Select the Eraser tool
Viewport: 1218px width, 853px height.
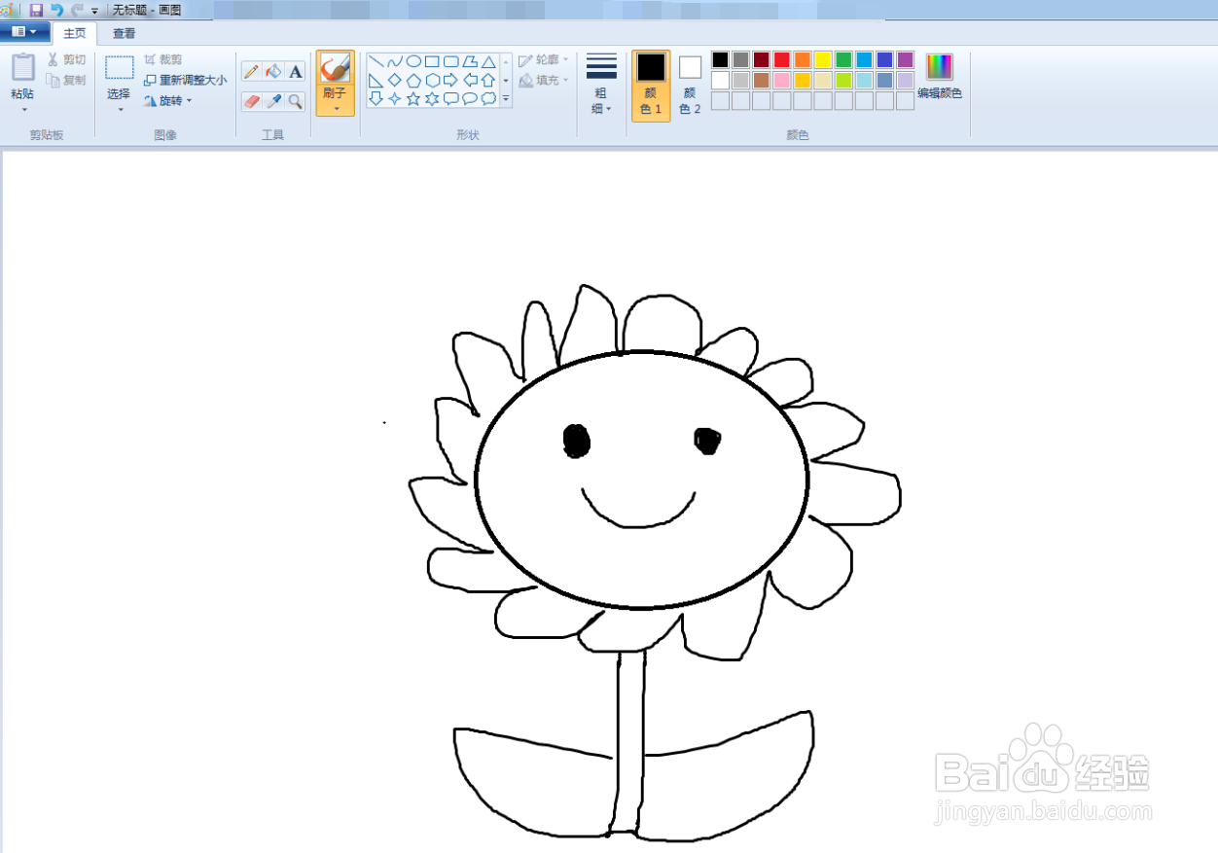(252, 101)
